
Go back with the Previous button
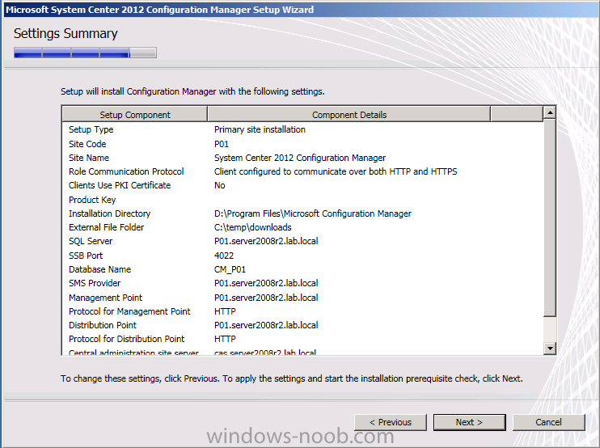tap(391, 422)
